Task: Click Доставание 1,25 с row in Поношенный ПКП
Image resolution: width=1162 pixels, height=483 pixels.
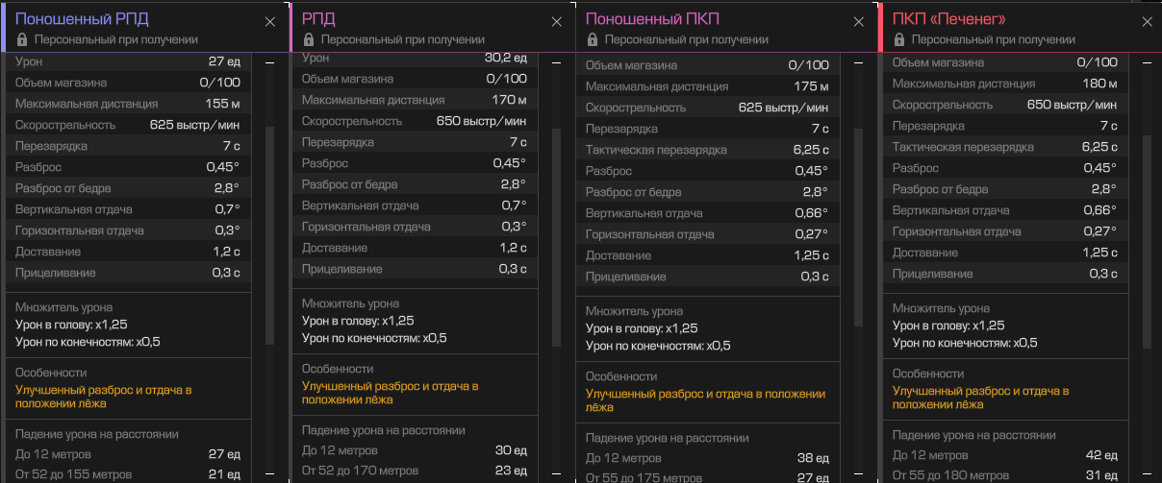Action: [x=707, y=255]
